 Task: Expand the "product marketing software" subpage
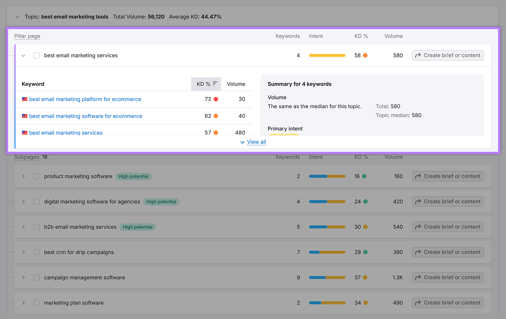[x=23, y=176]
